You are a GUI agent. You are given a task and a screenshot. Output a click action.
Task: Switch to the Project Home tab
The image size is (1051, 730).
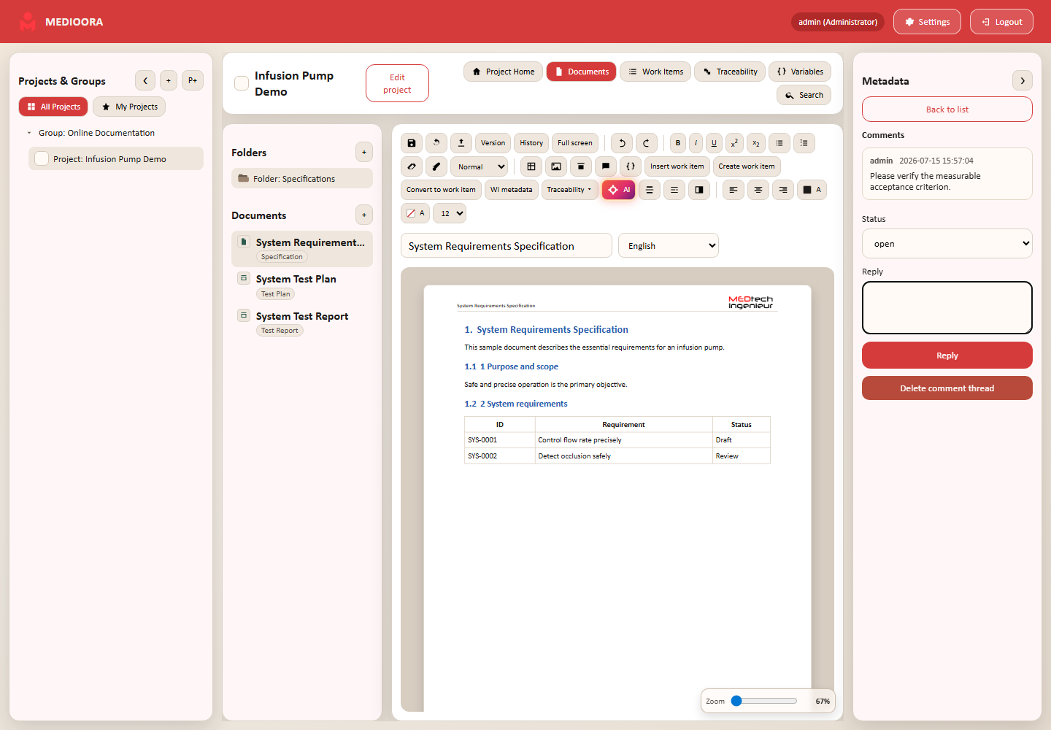[x=503, y=72]
